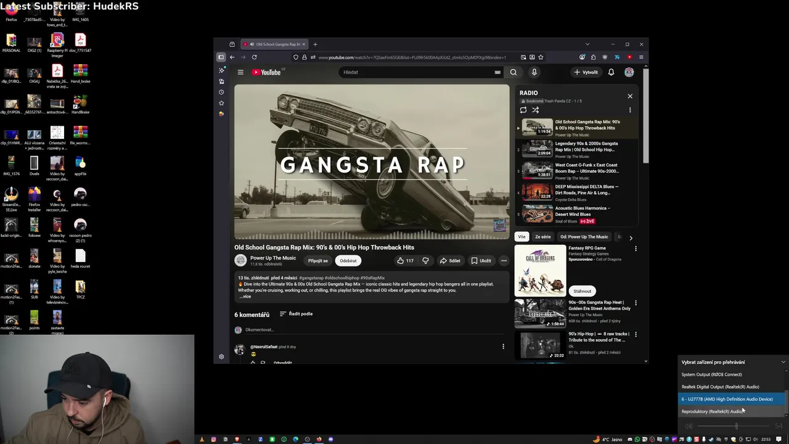The width and height of the screenshot is (789, 444).
Task: Click the browser URL address bar
Action: (412, 57)
